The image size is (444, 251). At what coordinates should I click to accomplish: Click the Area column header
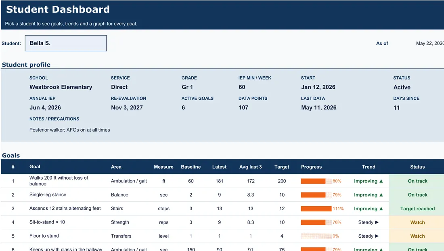(x=116, y=167)
